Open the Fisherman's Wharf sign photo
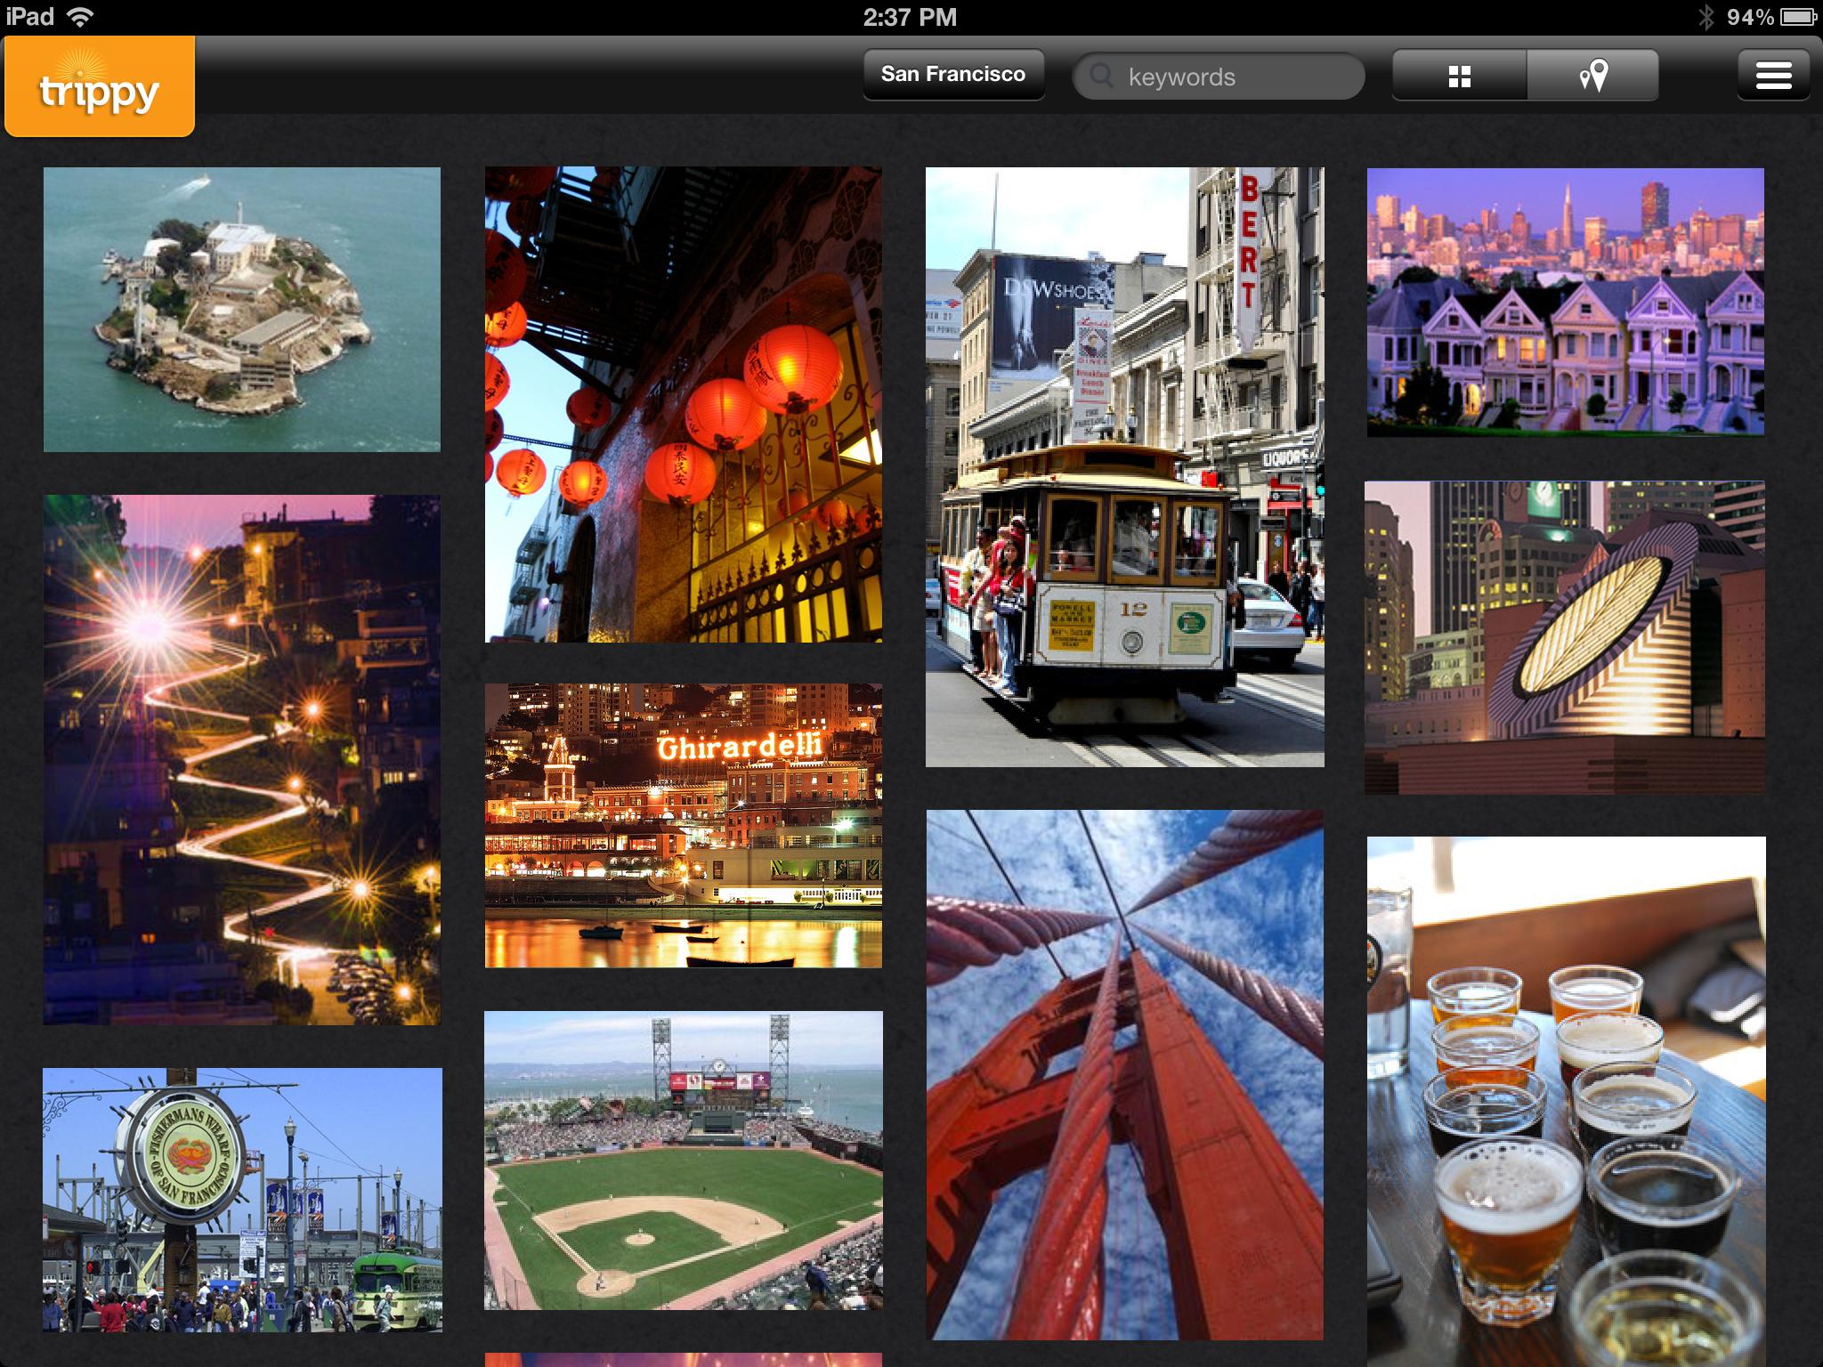The height and width of the screenshot is (1367, 1823). (242, 1200)
